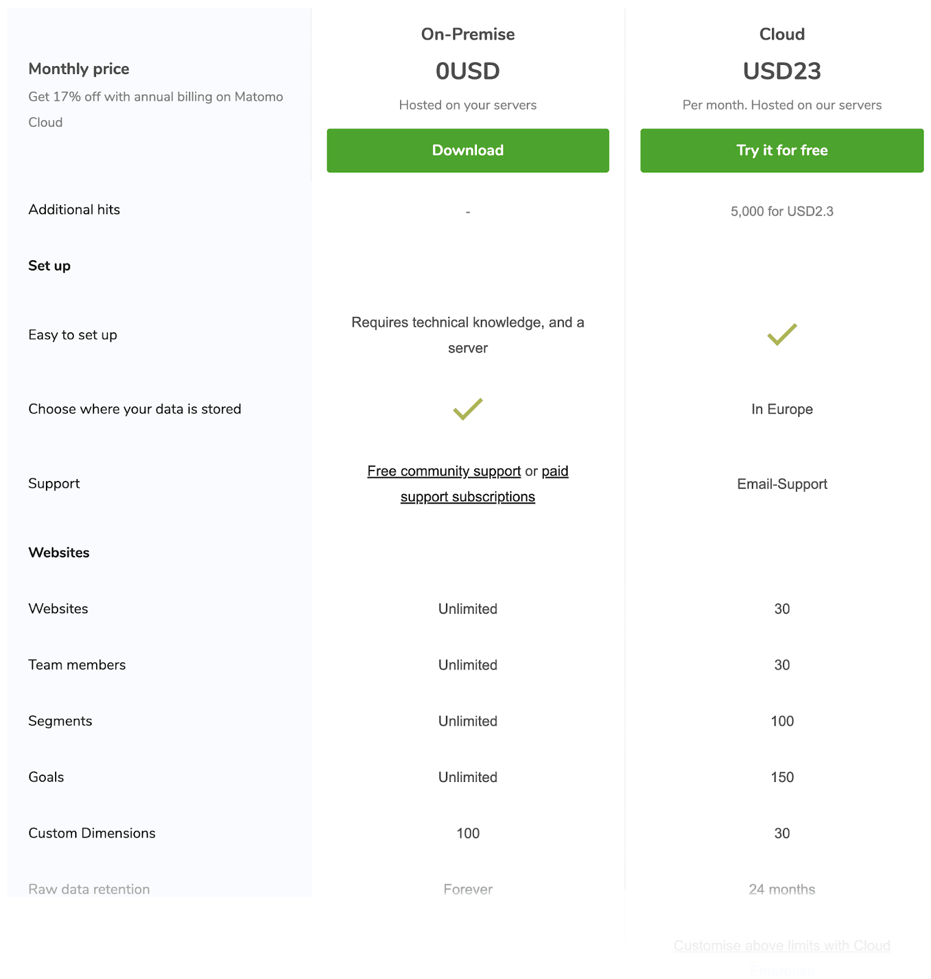Screen dimensions: 931x979
Task: Select the Cloud column header
Action: point(782,34)
